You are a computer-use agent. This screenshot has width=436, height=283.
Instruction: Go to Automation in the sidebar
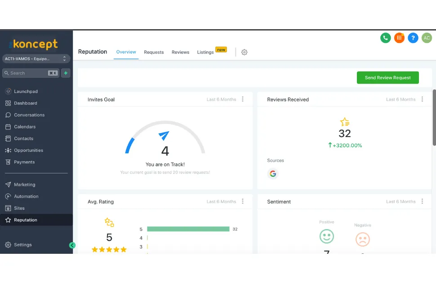[26, 196]
